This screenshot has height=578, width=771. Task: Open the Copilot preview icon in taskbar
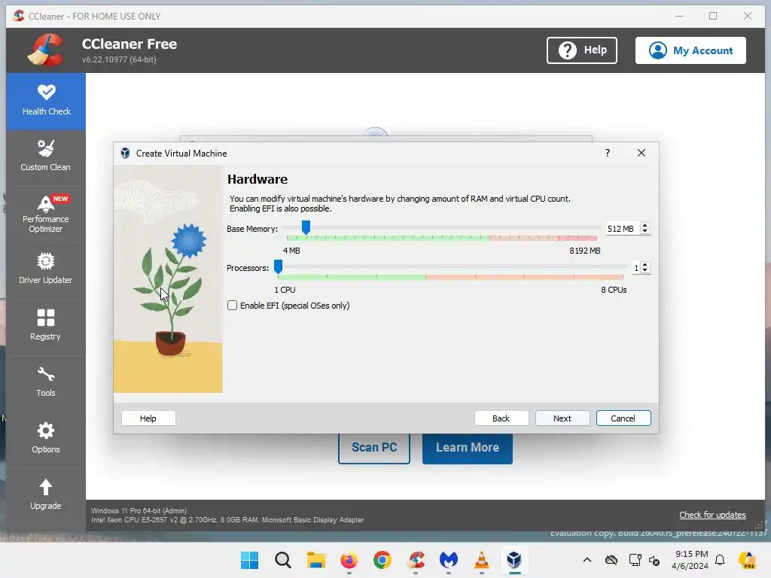(747, 560)
